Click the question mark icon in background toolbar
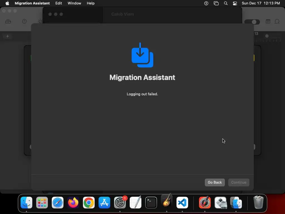Viewport: 285px width, 214px height. 24,21
